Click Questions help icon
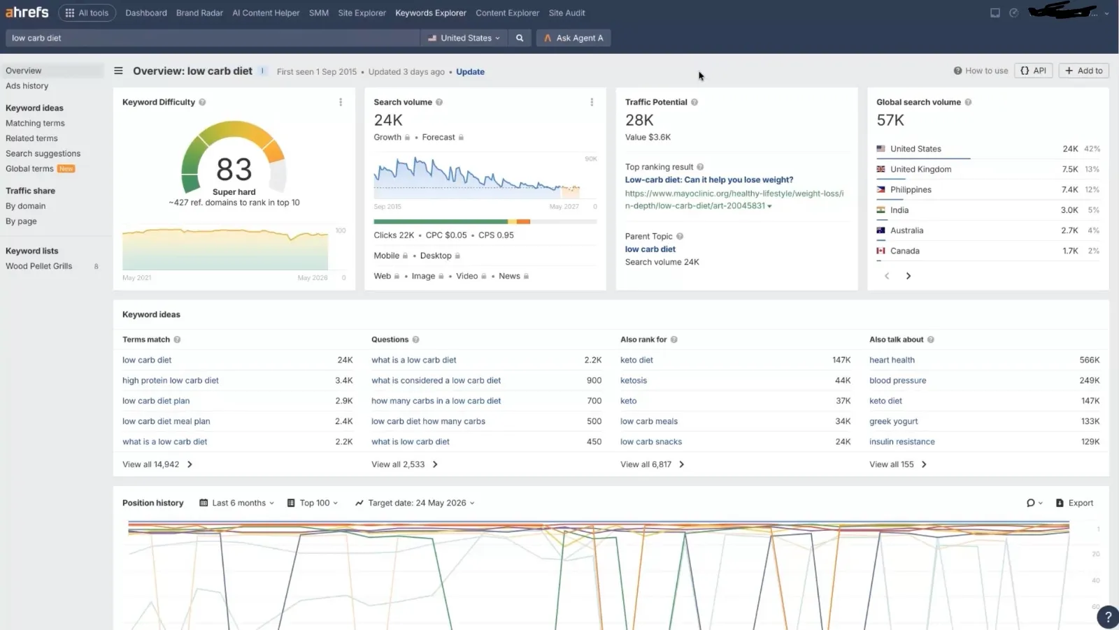The width and height of the screenshot is (1119, 630). 415,339
